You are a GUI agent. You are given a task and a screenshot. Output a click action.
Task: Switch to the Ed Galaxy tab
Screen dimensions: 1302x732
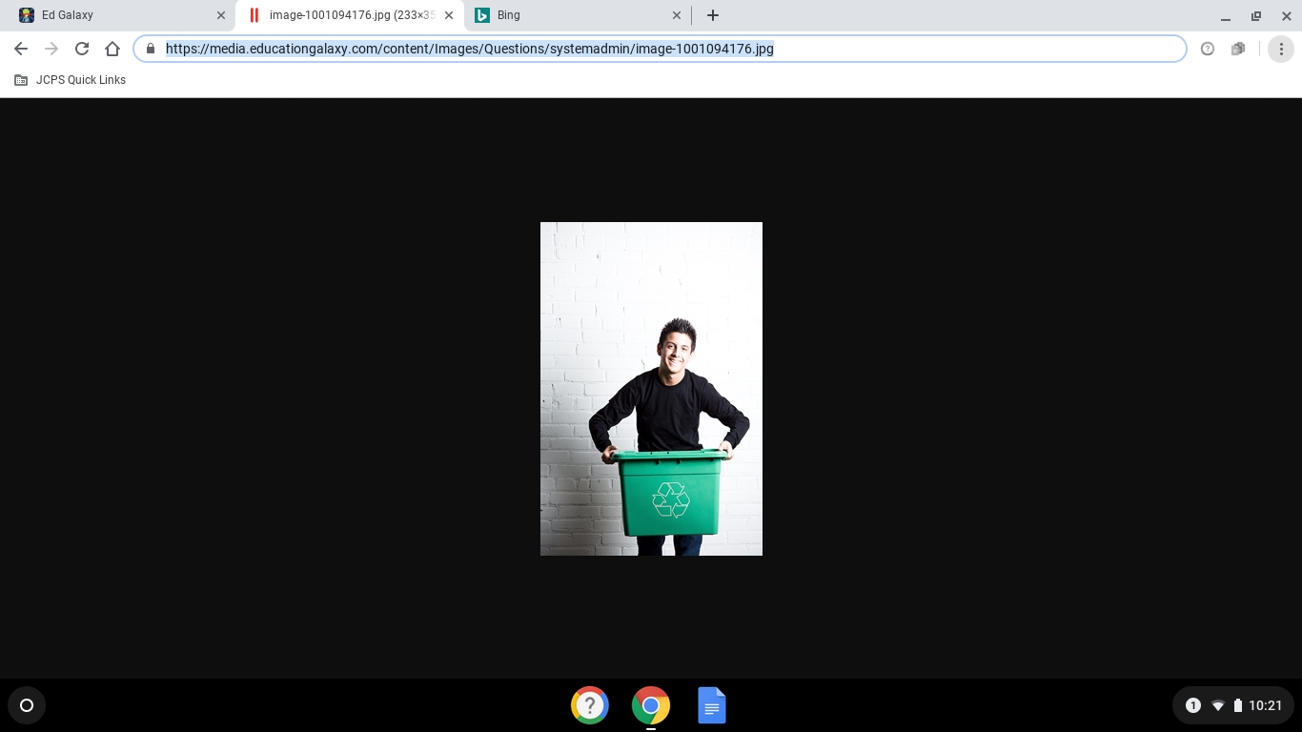point(114,15)
